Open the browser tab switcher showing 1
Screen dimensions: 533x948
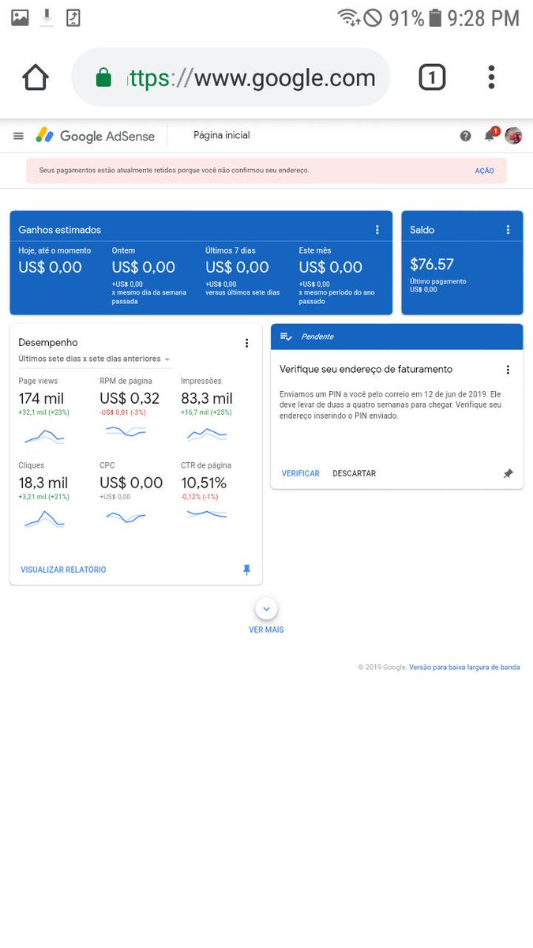pos(431,77)
